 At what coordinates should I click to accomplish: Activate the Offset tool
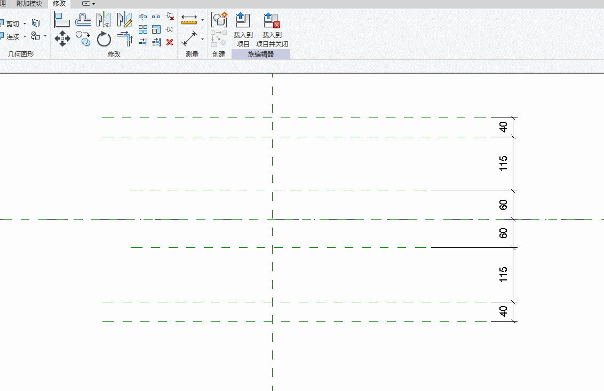83,20
